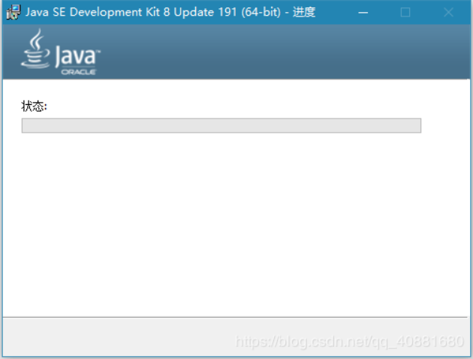Minimize the Java SE Development Kit window
This screenshot has height=359, width=473.
363,13
